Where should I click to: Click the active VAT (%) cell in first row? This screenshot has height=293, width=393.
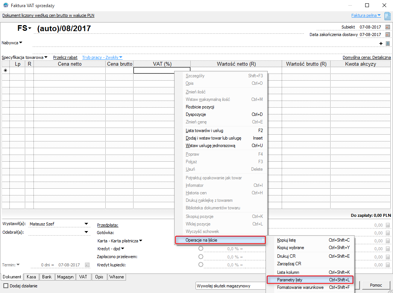(x=162, y=71)
